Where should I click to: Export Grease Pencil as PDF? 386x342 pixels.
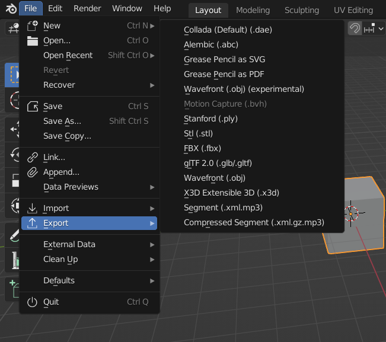click(252, 74)
